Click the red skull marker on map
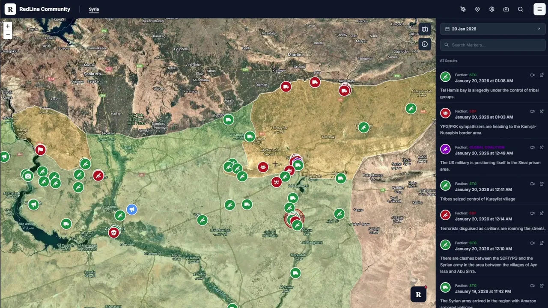Image resolution: width=548 pixels, height=308 pixels. pos(113,233)
